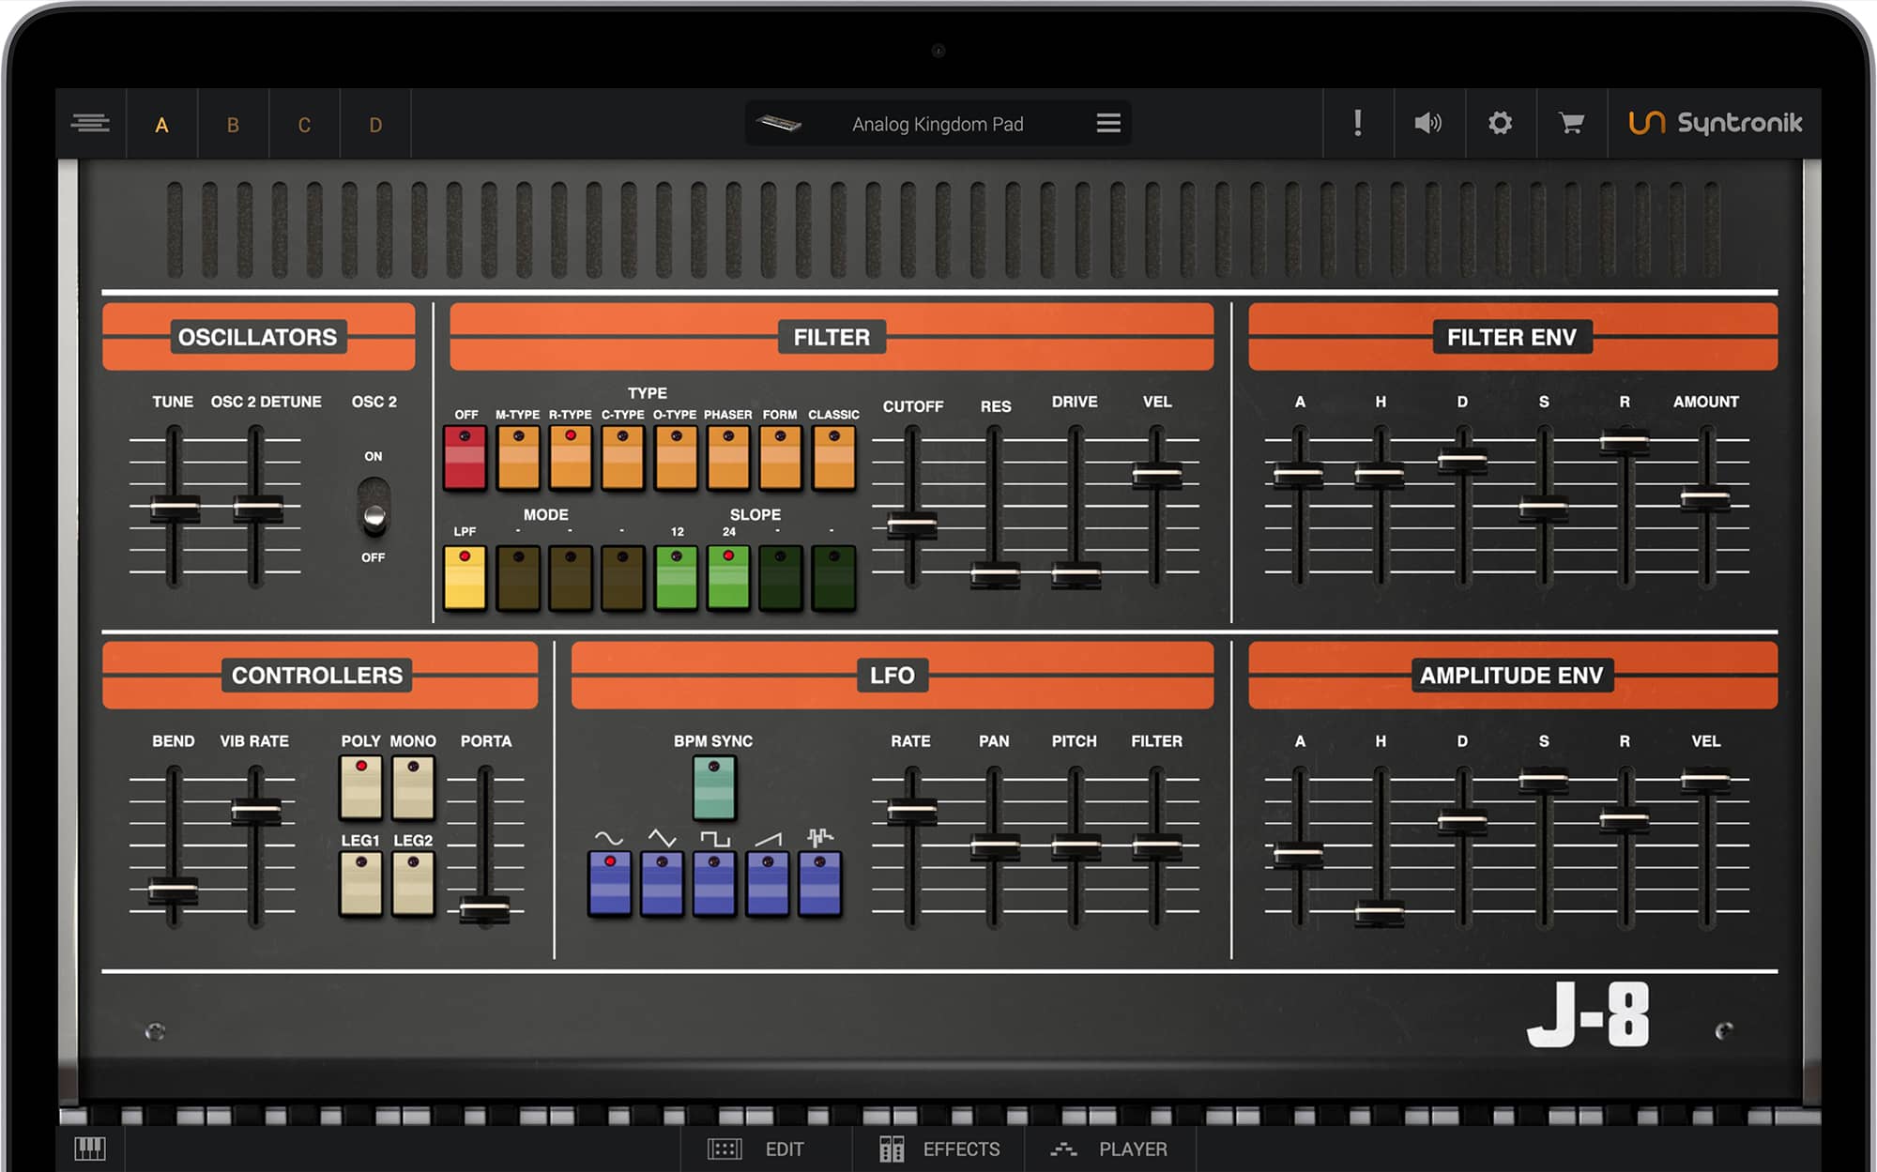Screen dimensions: 1877x1172
Task: Click the Filter Env D slider handle
Action: [x=1462, y=460]
